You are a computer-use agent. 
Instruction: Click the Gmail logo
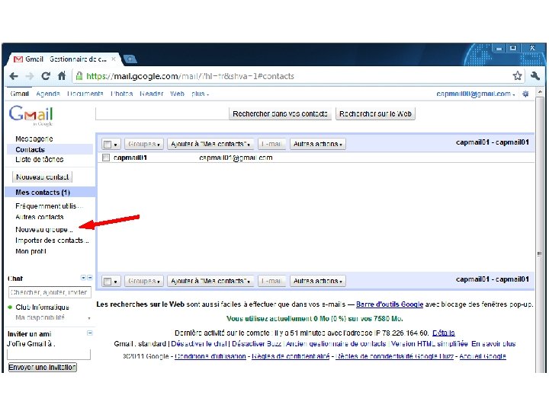pos(30,115)
